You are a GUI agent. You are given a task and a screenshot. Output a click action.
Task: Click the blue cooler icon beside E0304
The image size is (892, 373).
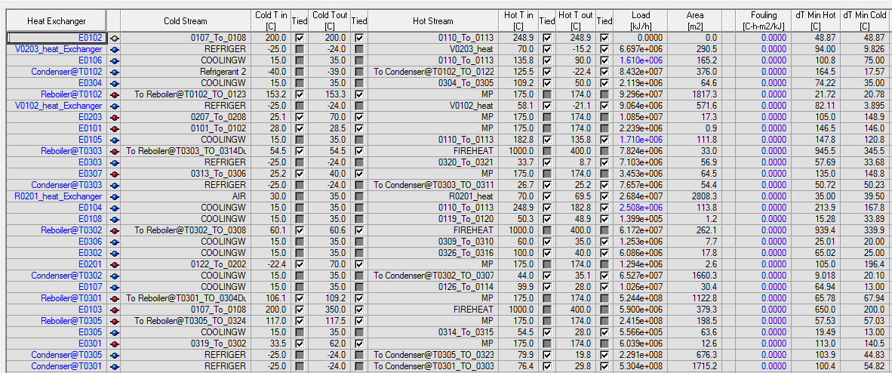point(115,83)
